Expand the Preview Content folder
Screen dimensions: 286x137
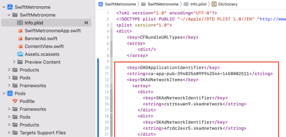pos(14,62)
